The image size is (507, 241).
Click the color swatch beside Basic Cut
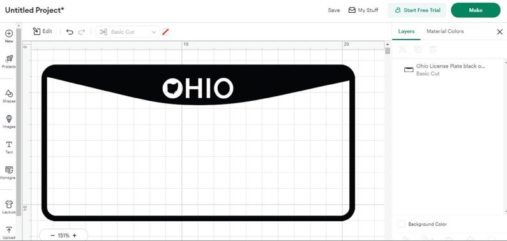[165, 32]
